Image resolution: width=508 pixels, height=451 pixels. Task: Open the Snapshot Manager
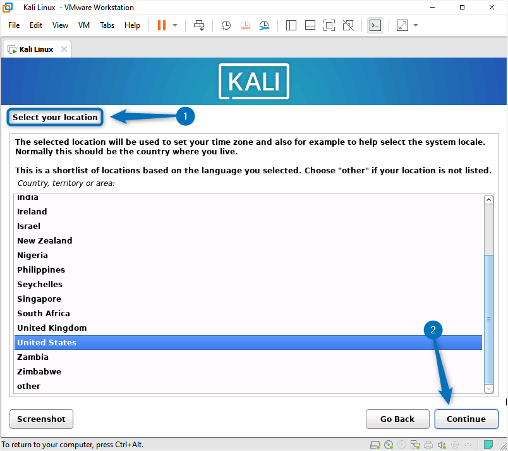[264, 25]
